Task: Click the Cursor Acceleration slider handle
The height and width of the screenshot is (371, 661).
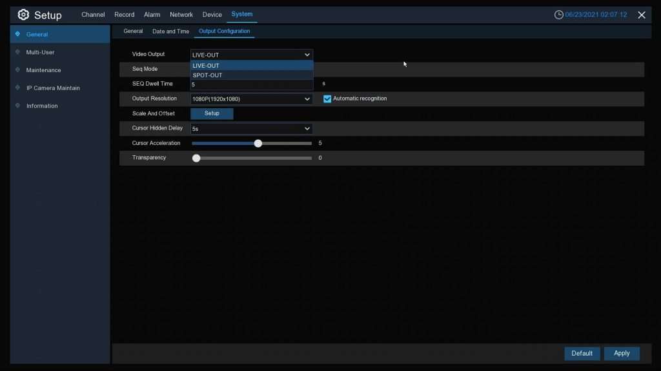Action: 258,144
